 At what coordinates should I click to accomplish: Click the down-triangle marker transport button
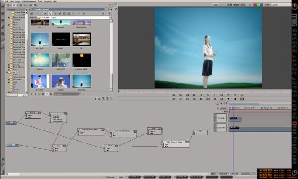[x=228, y=99]
